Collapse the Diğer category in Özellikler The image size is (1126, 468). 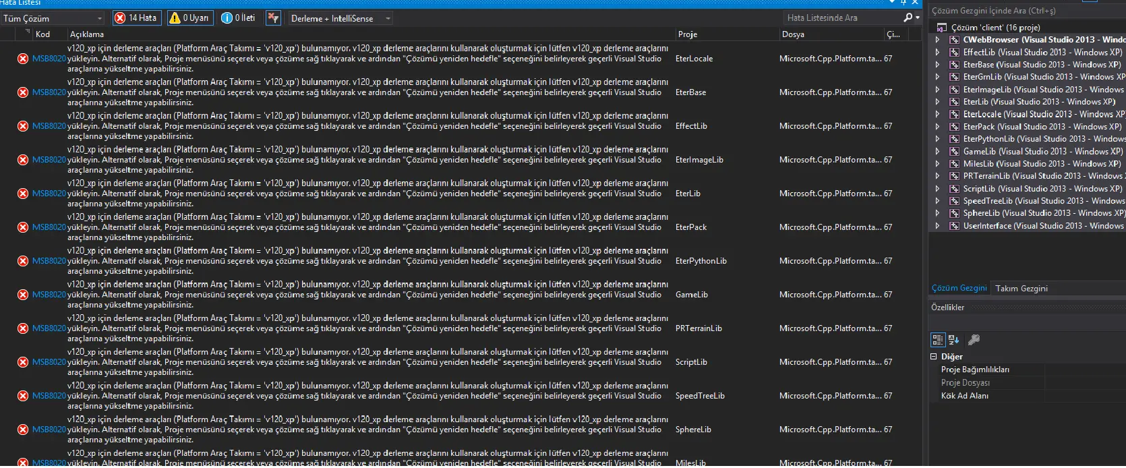(934, 357)
